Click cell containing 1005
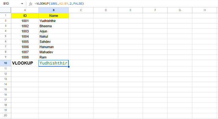The width and height of the screenshot is (218, 119). [25, 42]
